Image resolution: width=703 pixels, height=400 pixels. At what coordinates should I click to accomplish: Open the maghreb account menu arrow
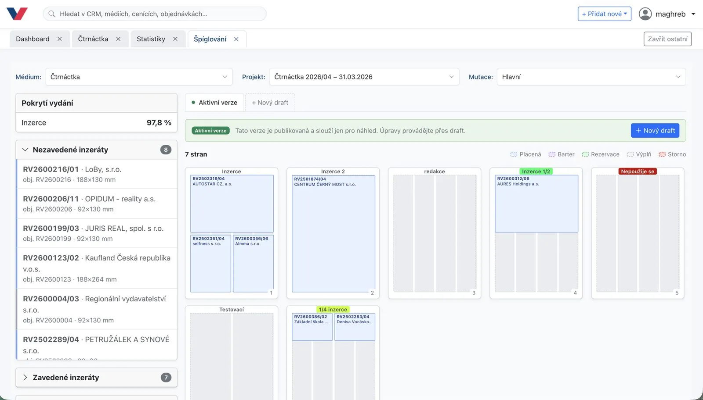pyautogui.click(x=693, y=14)
